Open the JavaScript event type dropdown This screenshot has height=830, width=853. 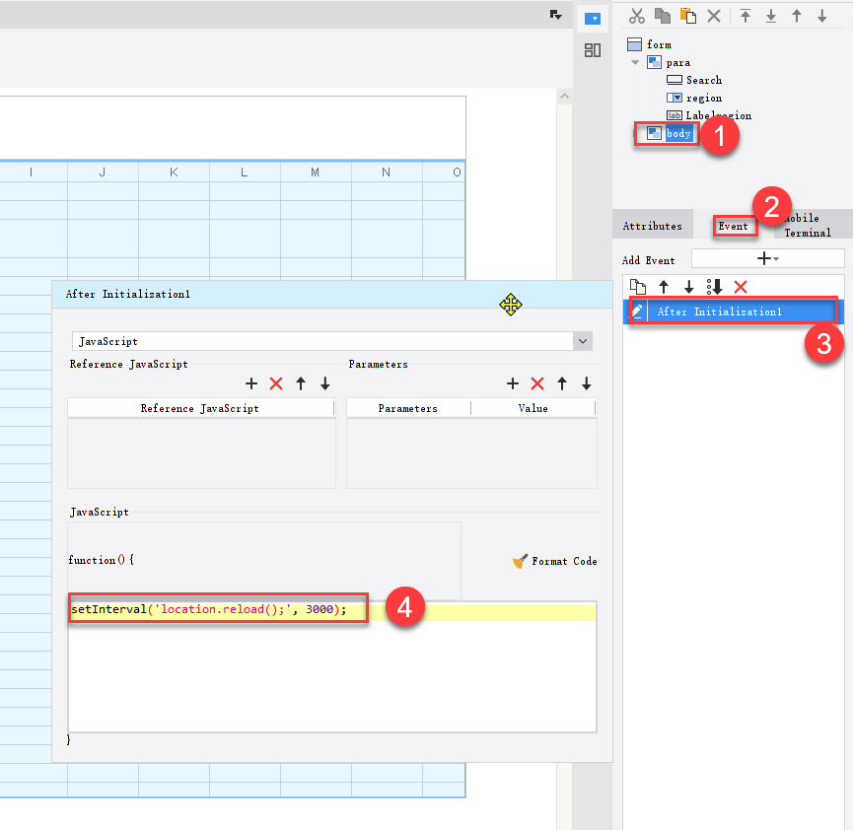coord(583,341)
